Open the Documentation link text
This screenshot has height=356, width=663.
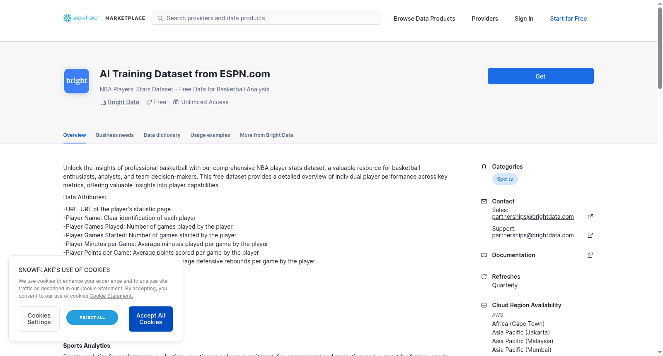(513, 255)
